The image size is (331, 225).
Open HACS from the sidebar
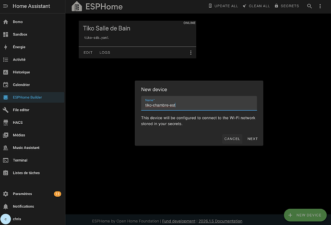(x=17, y=123)
